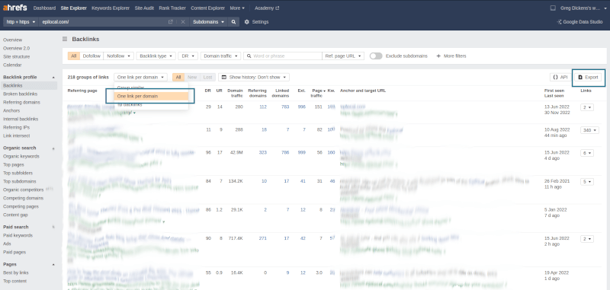Open Site Audit tab

pos(145,8)
